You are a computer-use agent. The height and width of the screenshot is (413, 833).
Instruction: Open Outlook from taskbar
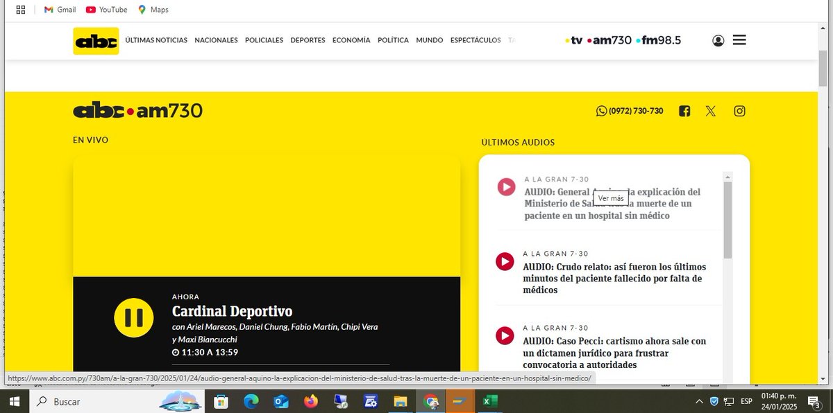280,401
